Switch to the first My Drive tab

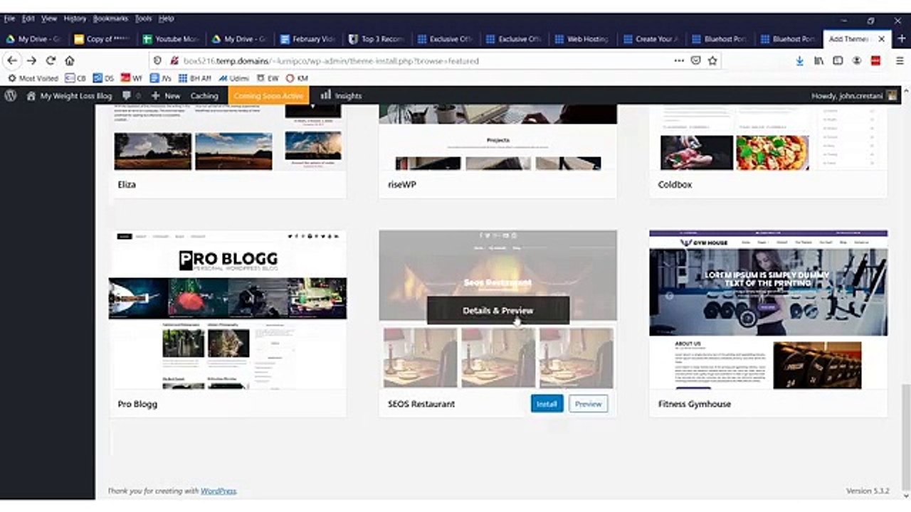click(x=35, y=39)
